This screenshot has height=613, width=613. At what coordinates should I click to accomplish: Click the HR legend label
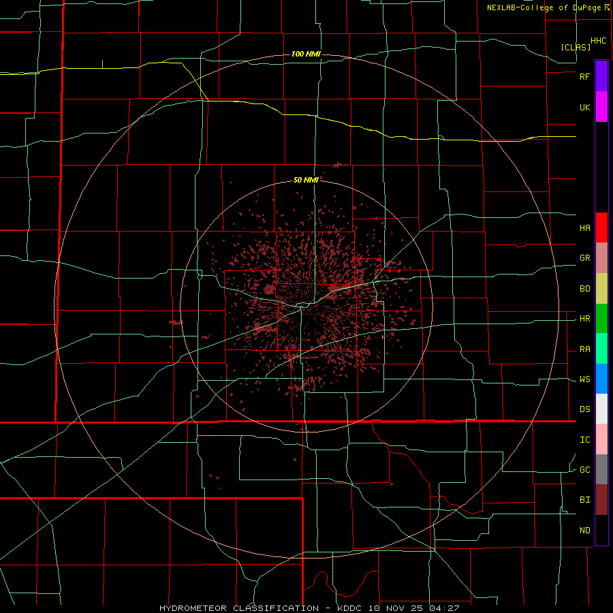(x=585, y=319)
